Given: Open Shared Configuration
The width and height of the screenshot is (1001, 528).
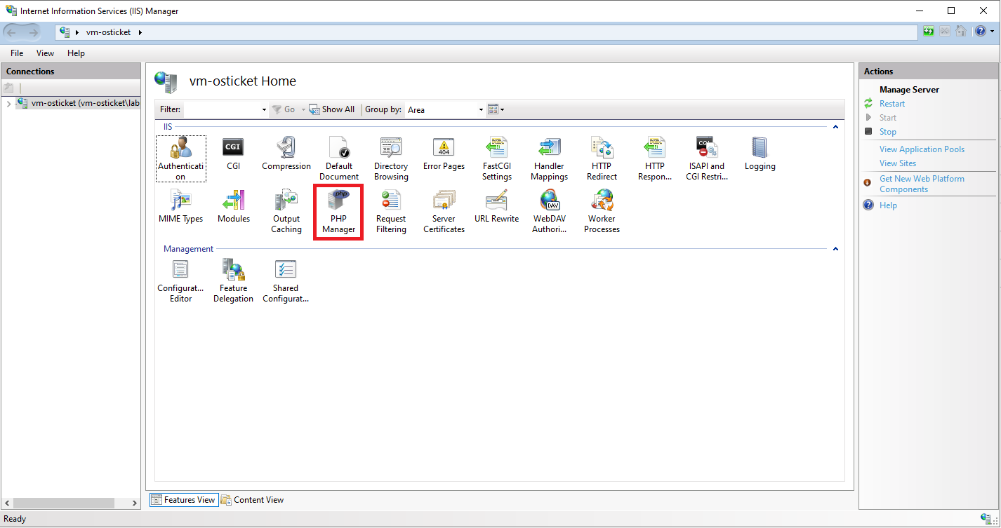Looking at the screenshot, I should [x=286, y=280].
